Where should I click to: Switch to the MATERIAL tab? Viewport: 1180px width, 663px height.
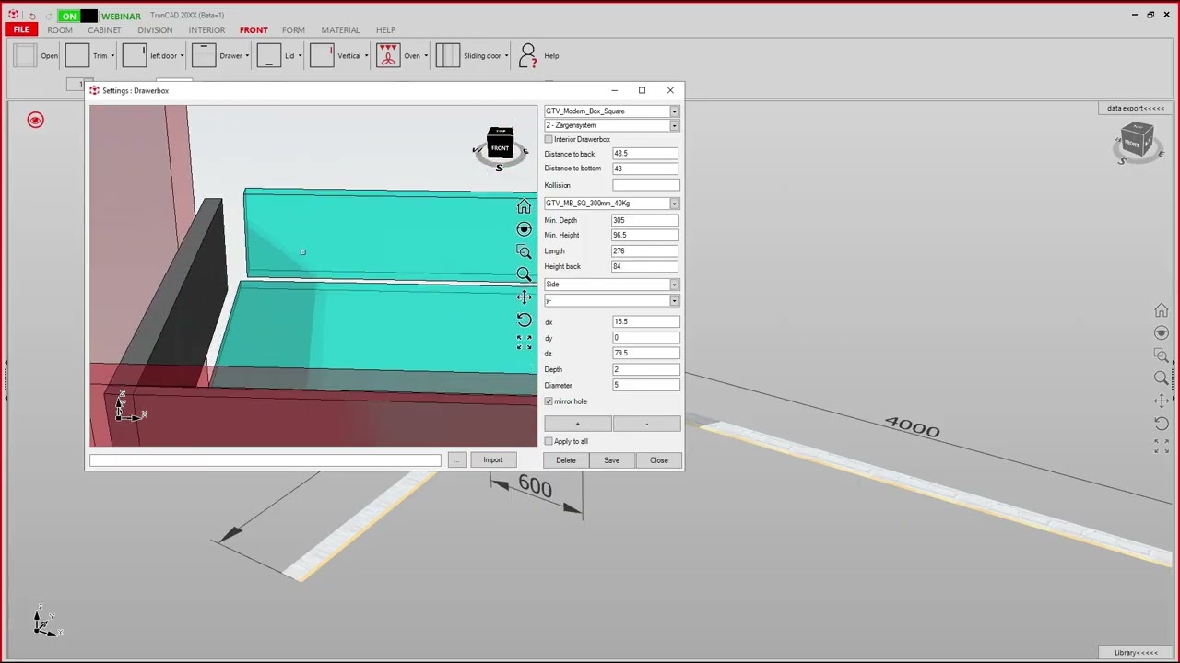click(340, 29)
